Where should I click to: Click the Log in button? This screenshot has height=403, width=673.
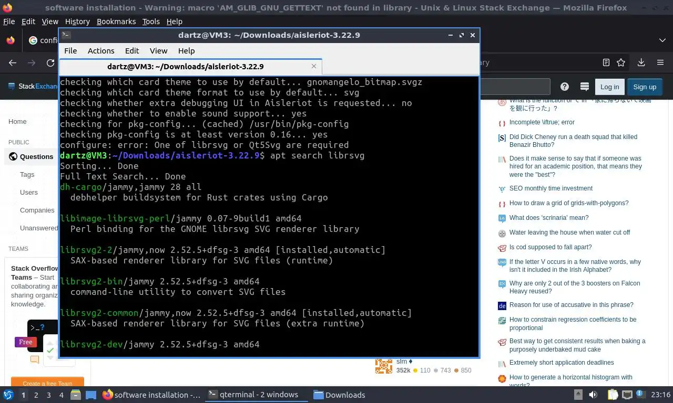point(609,87)
